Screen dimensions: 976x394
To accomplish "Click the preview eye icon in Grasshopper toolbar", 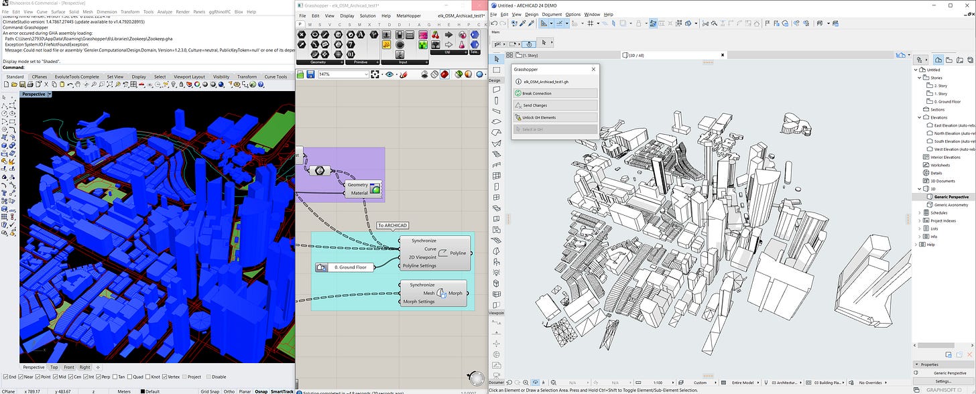I will click(x=389, y=74).
